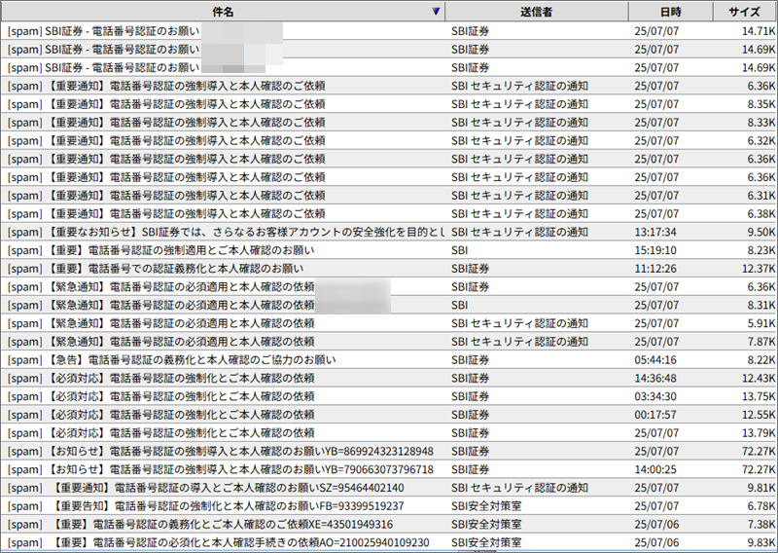778x553 pixels.
Task: Select the SBI証券 mail sized 14.71K
Action: pyautogui.click(x=389, y=31)
